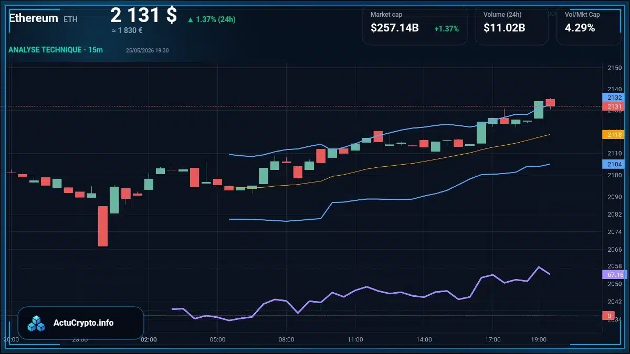This screenshot has width=630, height=354.
Task: Click the 11:00 time axis label
Action: click(355, 340)
